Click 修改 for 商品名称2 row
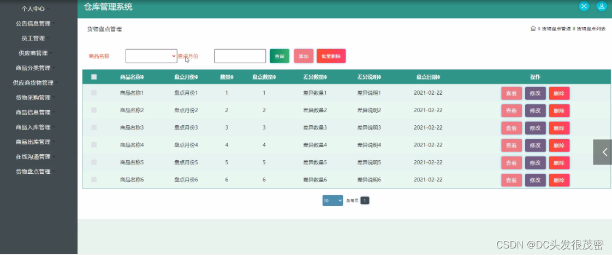This screenshot has width=612, height=255. (x=536, y=111)
